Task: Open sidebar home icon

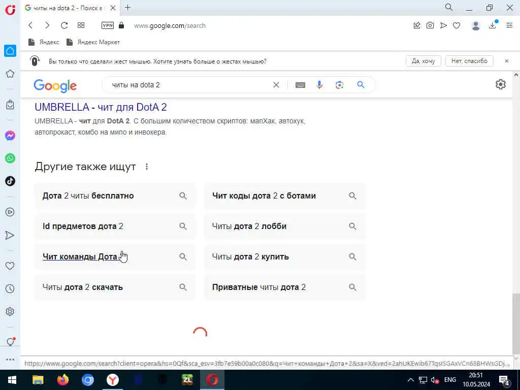Action: point(10,51)
